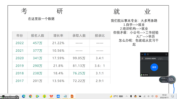The height and width of the screenshot is (99, 177).
Task: Open the clock showing 19:32
Action: [x=164, y=96]
